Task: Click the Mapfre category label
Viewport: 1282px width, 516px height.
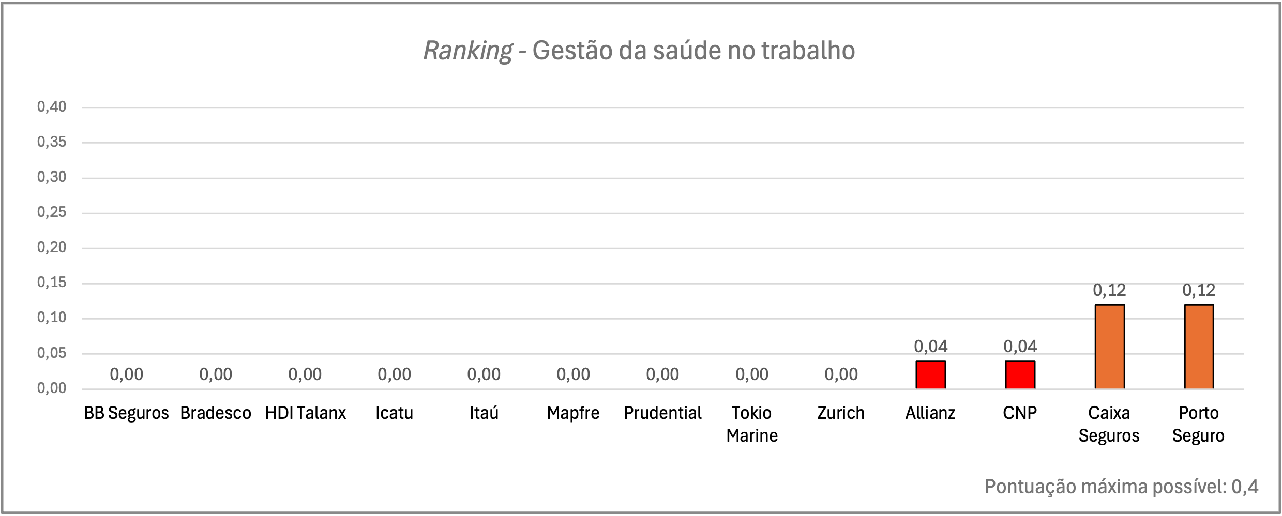Action: point(573,413)
